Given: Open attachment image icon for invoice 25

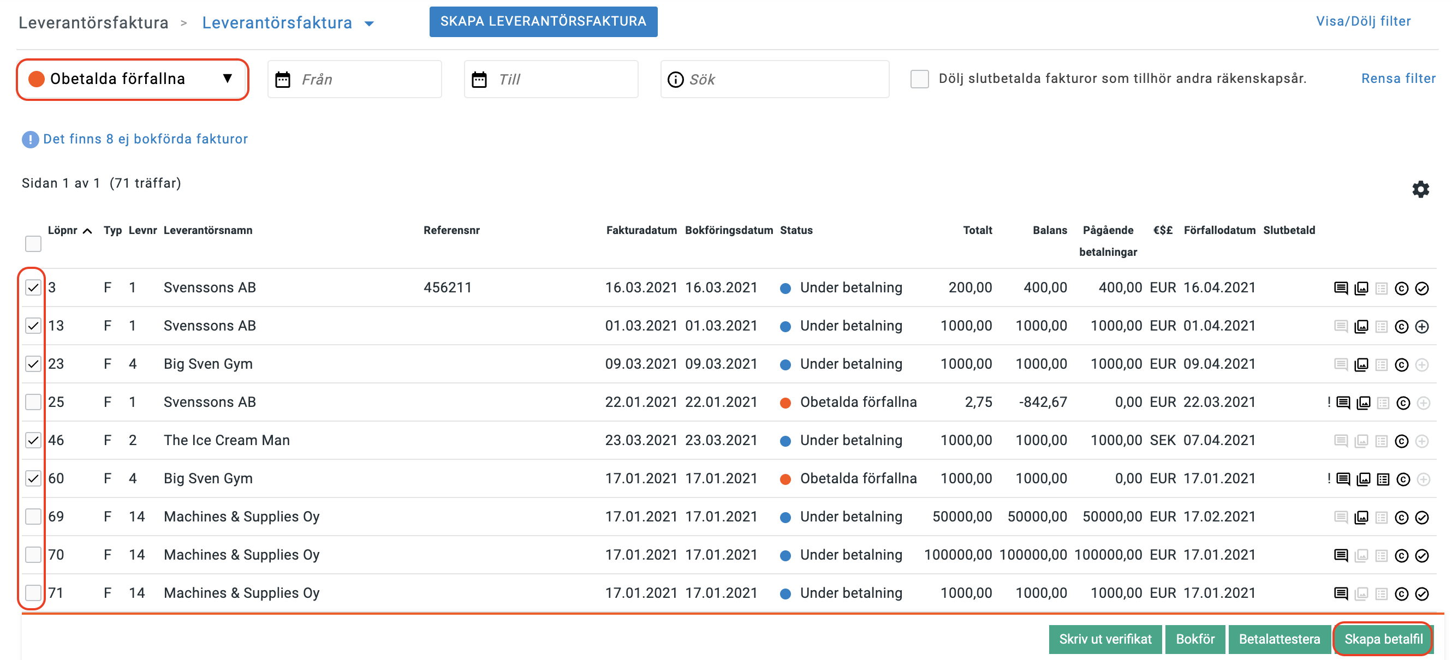Looking at the screenshot, I should pyautogui.click(x=1364, y=403).
